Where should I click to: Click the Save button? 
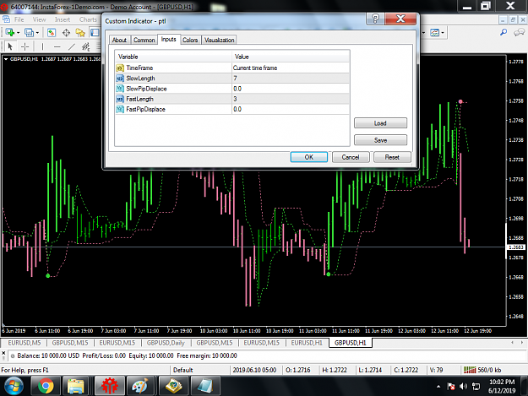[380, 140]
